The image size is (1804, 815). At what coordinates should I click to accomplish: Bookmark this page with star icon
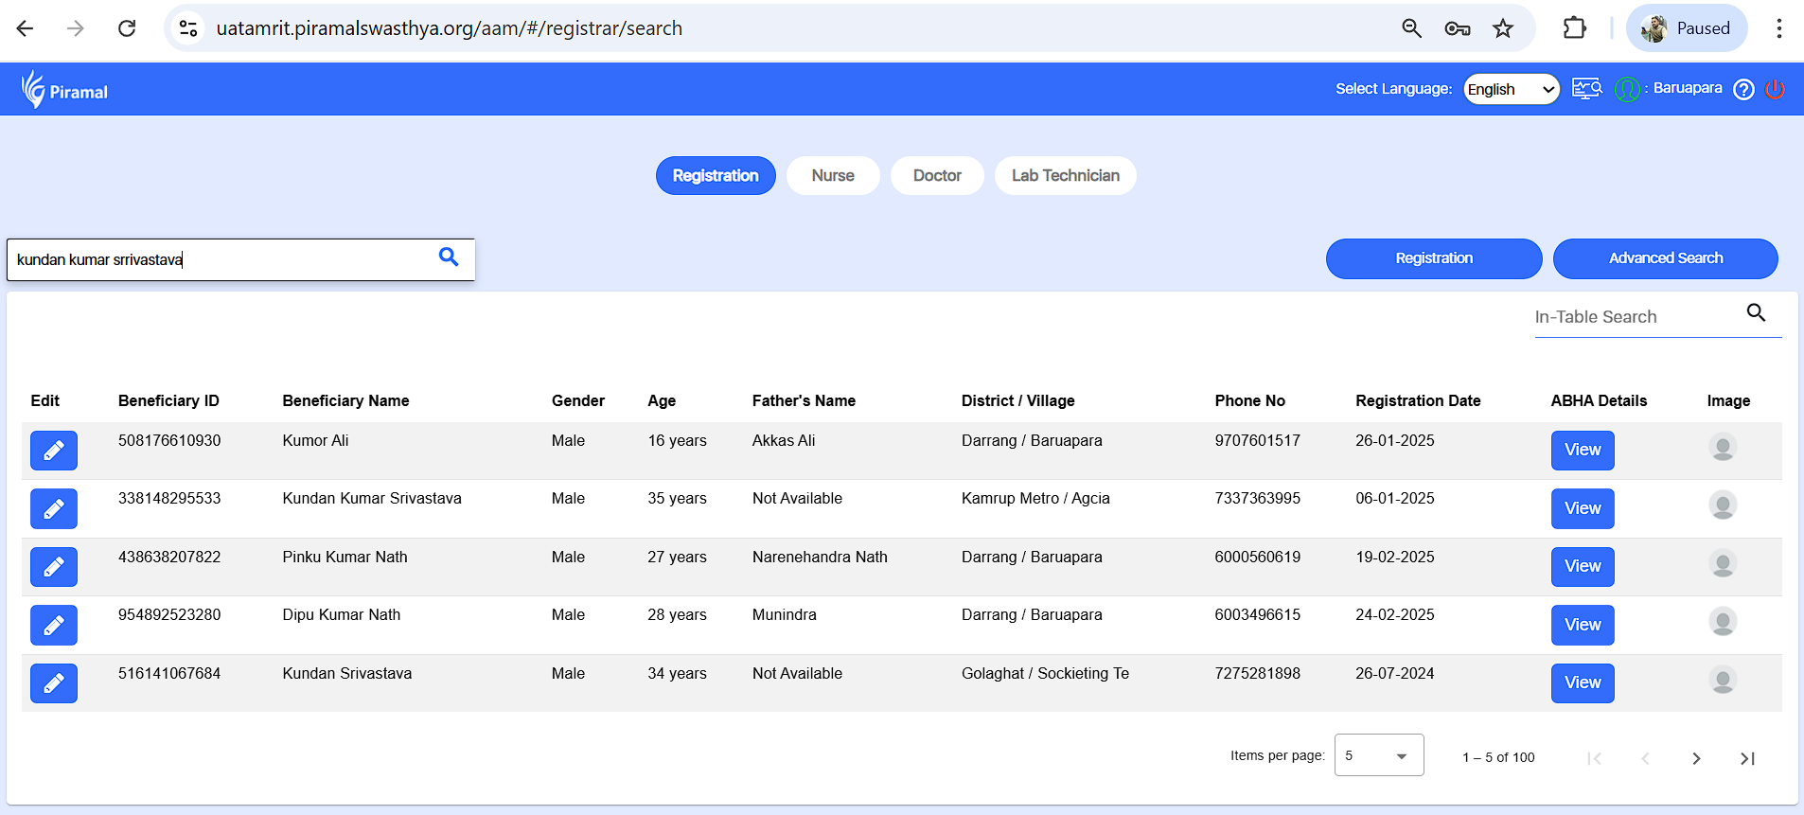pos(1503,28)
